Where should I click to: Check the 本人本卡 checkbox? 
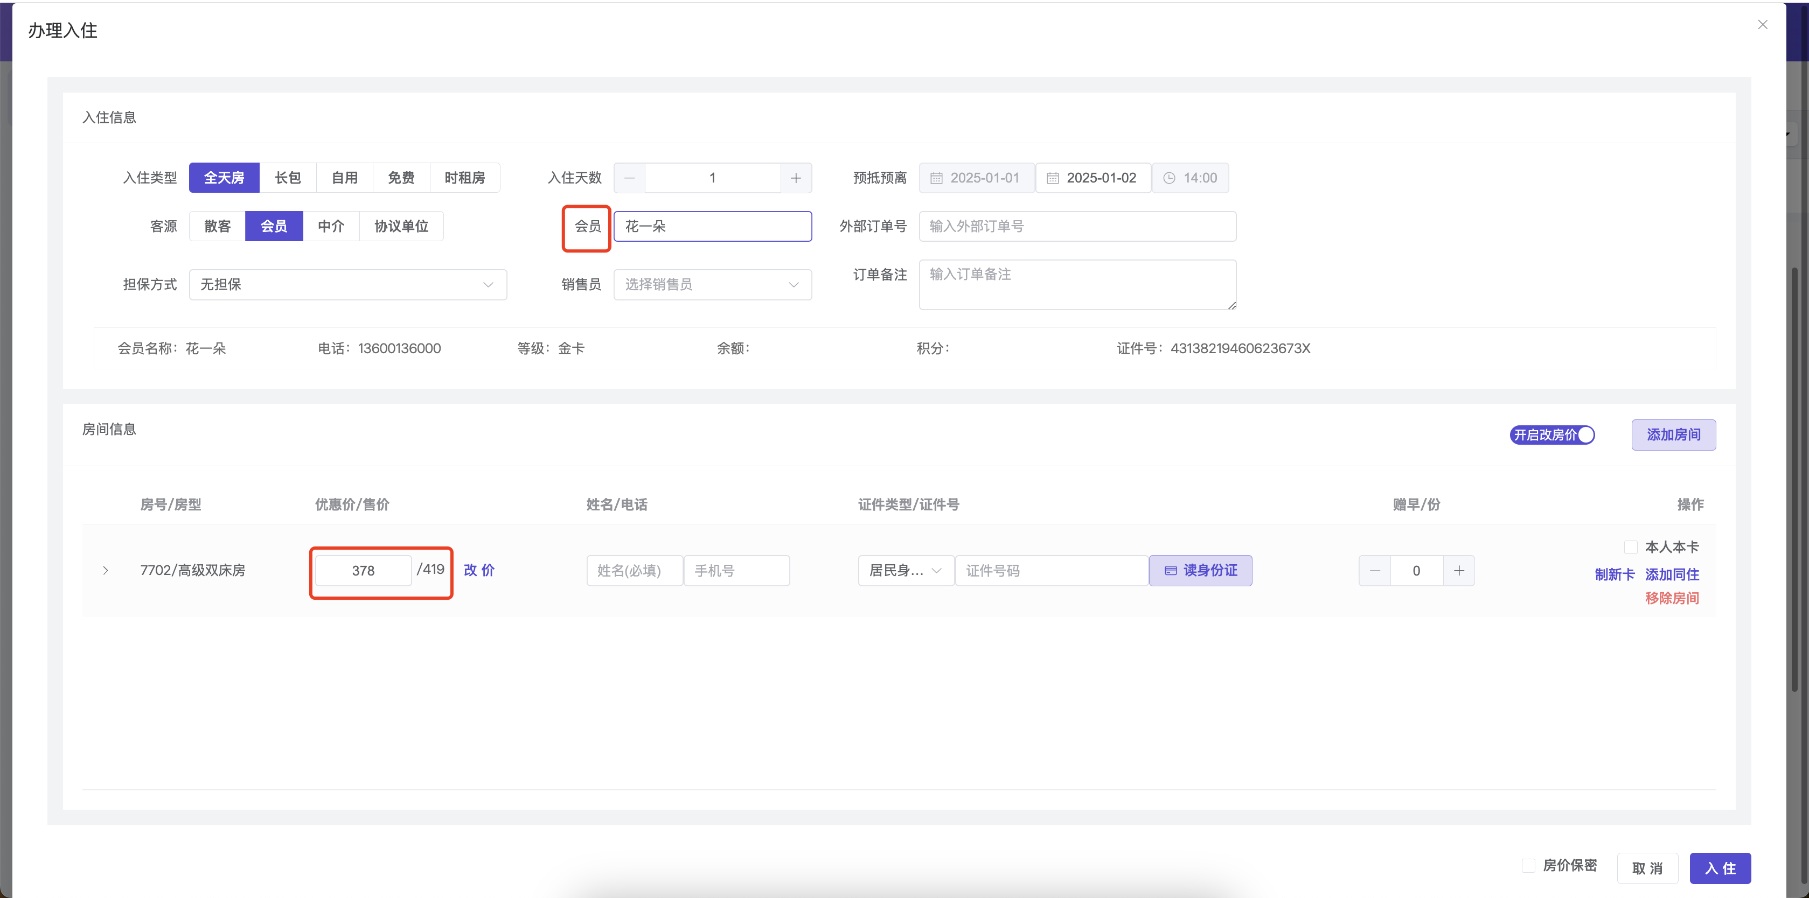[1630, 546]
